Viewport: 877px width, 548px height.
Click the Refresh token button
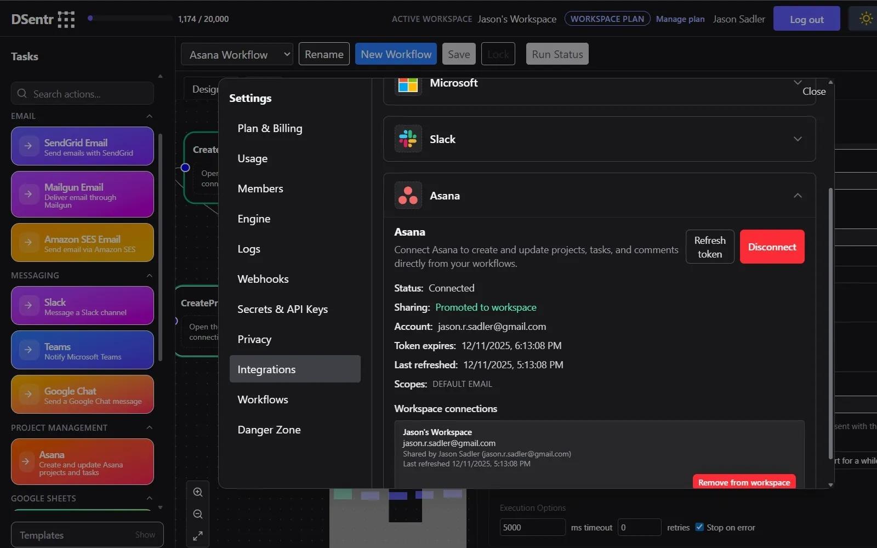(709, 247)
